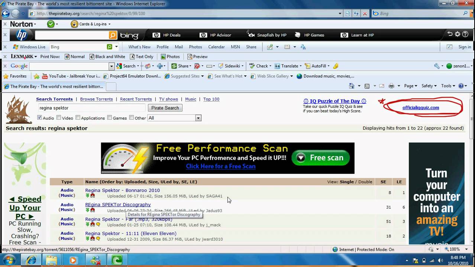
Task: Click the Add to Favorites Bar icon
Action: pyautogui.click(x=36, y=76)
